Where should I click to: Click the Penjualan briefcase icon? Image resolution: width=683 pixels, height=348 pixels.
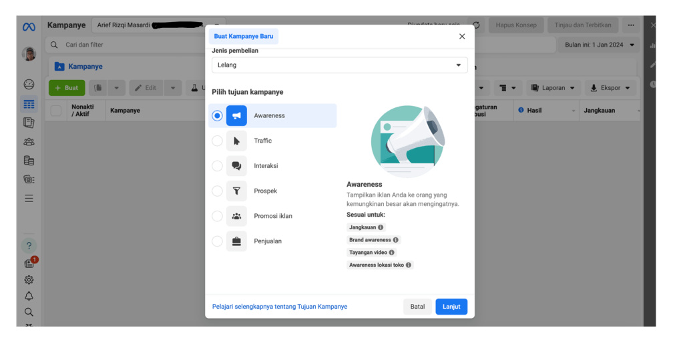236,241
